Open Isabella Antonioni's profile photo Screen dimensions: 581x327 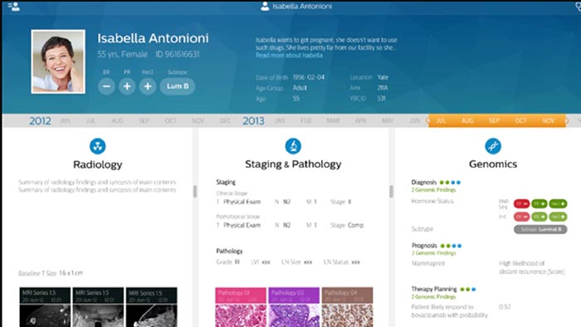point(58,61)
